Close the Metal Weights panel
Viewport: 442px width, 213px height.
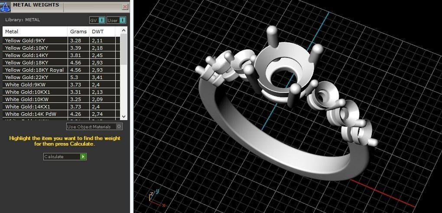(x=125, y=7)
